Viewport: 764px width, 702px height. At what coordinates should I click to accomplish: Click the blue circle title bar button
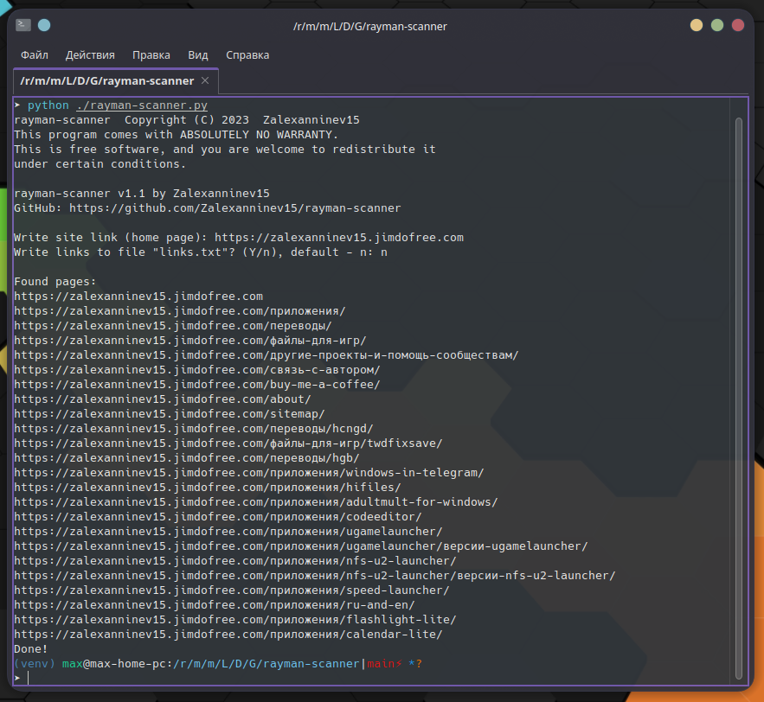click(44, 25)
